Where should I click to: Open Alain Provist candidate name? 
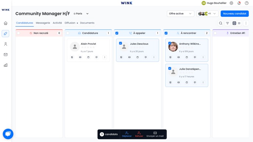[x=88, y=44]
